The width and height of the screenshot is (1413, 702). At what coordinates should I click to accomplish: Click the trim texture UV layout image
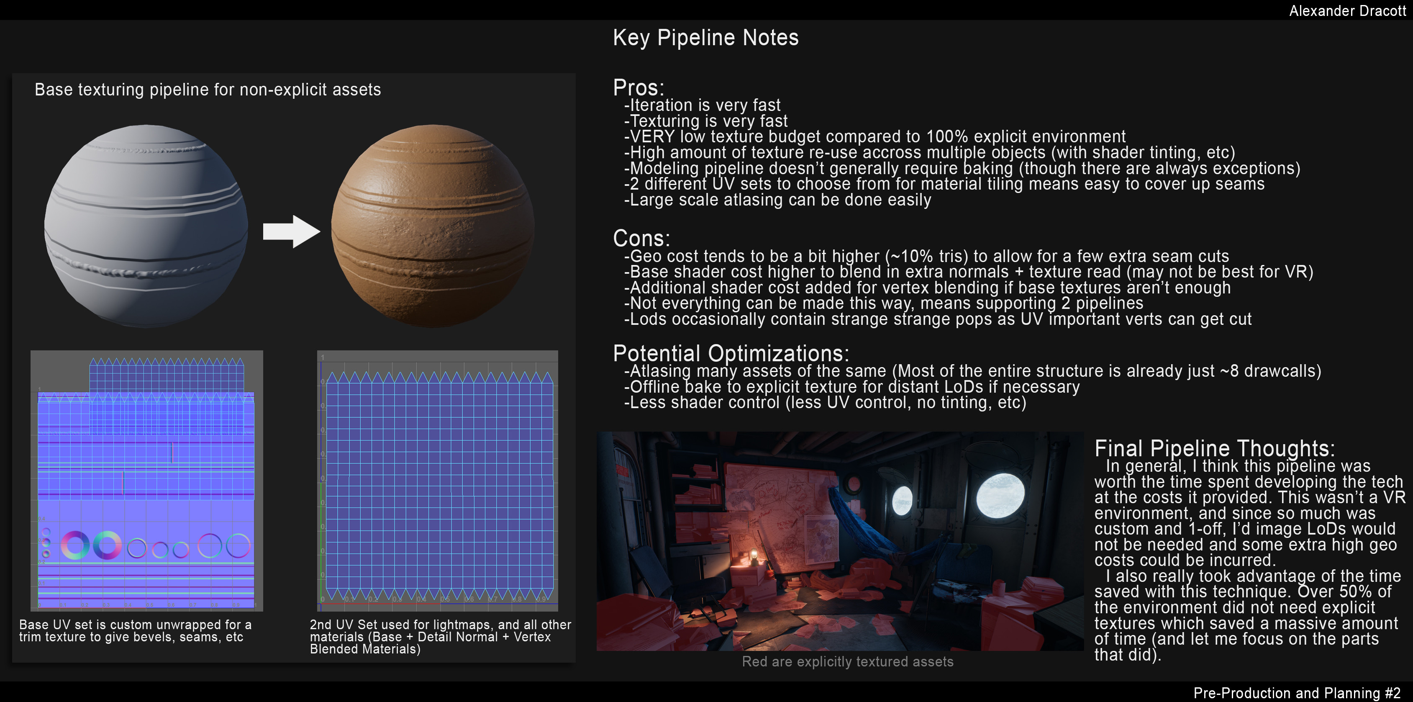tap(146, 481)
